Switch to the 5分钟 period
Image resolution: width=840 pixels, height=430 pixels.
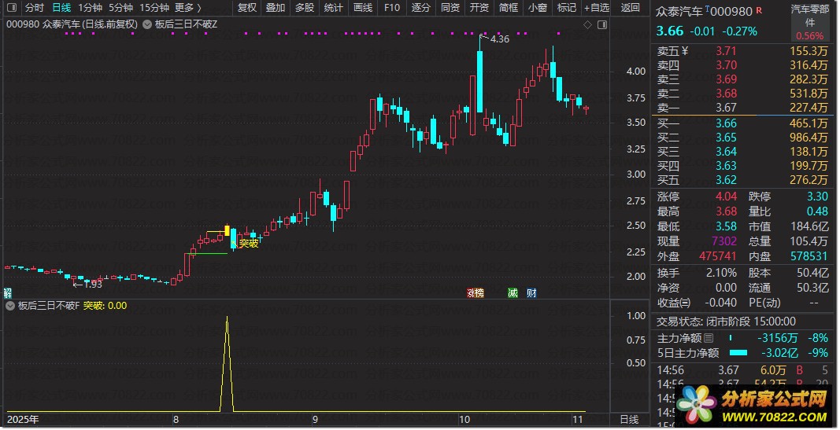tap(120, 8)
